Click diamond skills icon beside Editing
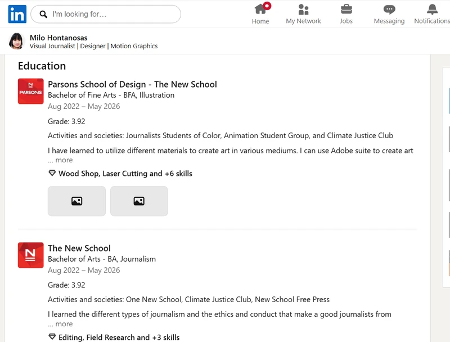Image resolution: width=450 pixels, height=342 pixels. pyautogui.click(x=52, y=337)
